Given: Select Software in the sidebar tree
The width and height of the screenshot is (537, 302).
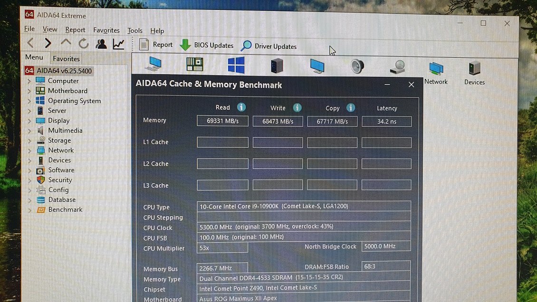Looking at the screenshot, I should click(x=61, y=170).
